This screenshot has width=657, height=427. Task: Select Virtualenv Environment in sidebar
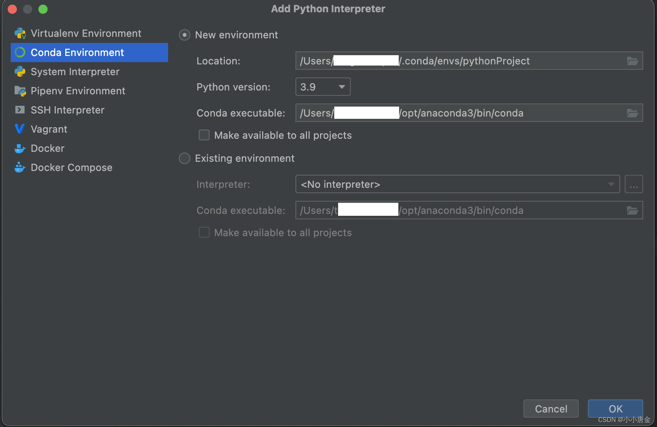pyautogui.click(x=89, y=33)
